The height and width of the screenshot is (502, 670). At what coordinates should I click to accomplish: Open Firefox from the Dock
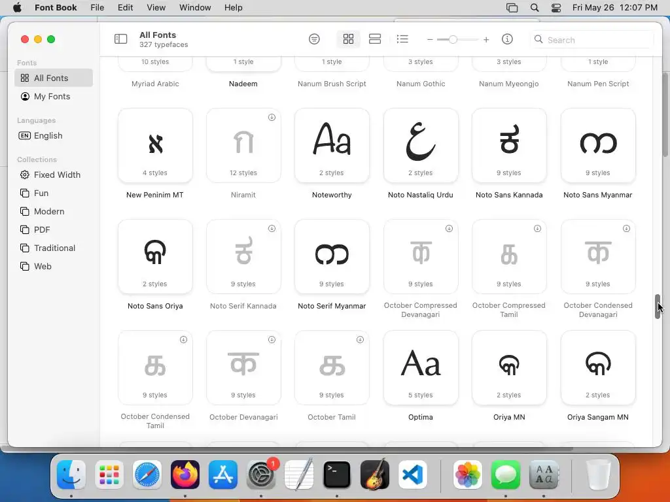[x=185, y=475]
